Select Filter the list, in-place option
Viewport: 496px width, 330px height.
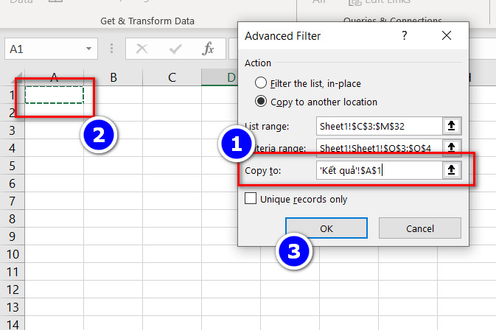pyautogui.click(x=261, y=82)
